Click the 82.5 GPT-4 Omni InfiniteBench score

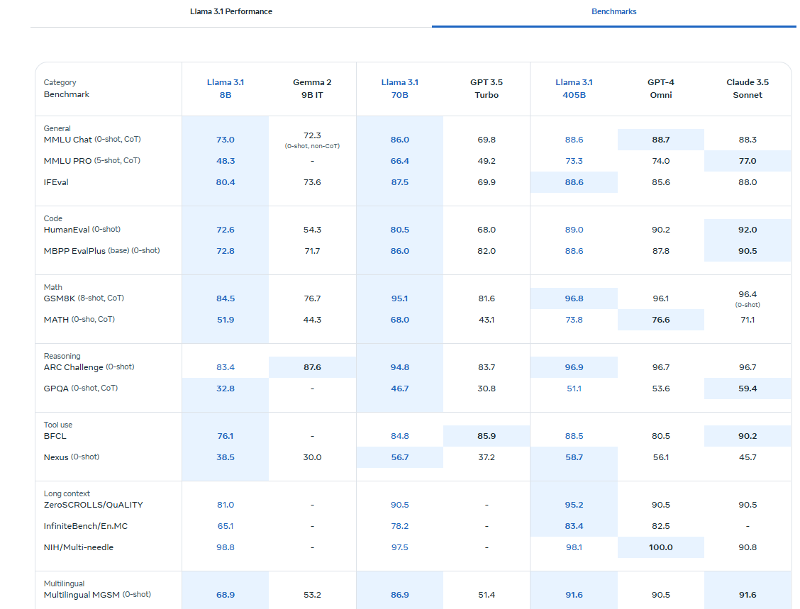(661, 526)
